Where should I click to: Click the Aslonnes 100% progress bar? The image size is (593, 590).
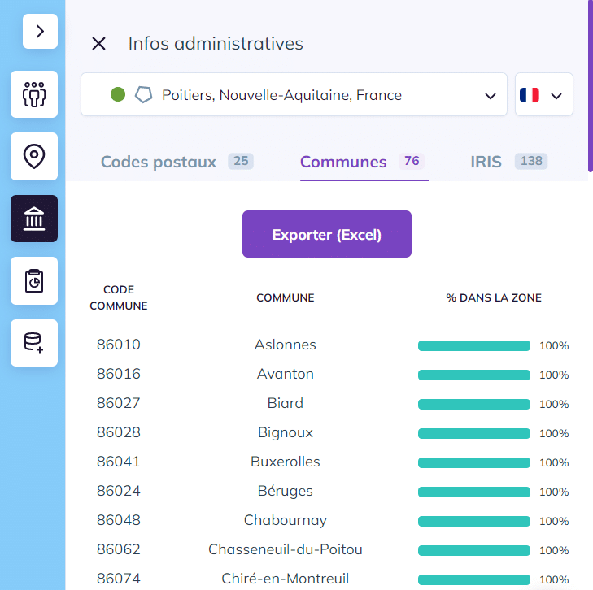point(474,345)
